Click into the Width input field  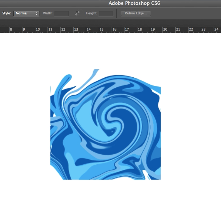coord(62,13)
